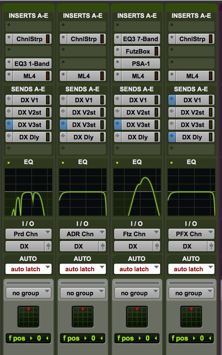Toggle the EQ enable dot on ADR Chn
222x355 pixels.
63,163
